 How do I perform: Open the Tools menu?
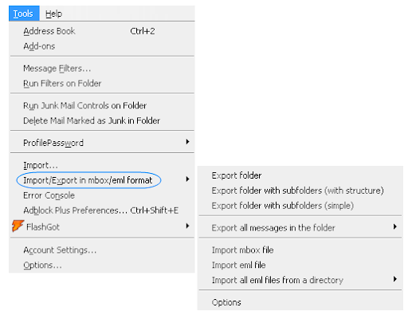click(24, 14)
